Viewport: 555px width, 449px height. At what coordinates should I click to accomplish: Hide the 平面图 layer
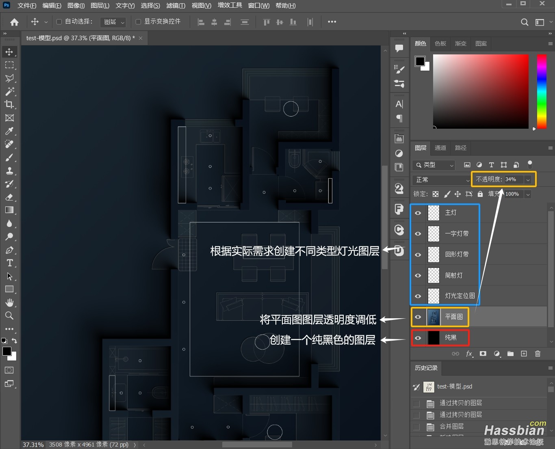418,317
